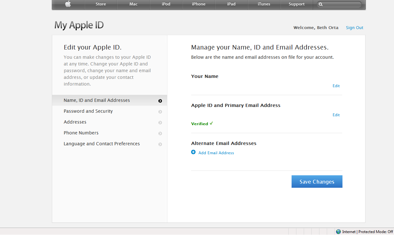Click the arrow icon on Name, ID and Email Addresses
394x235 pixels.
tap(160, 101)
